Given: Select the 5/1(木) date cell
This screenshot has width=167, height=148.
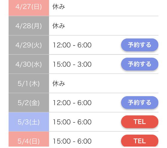Looking at the screenshot, I should pos(29,83).
